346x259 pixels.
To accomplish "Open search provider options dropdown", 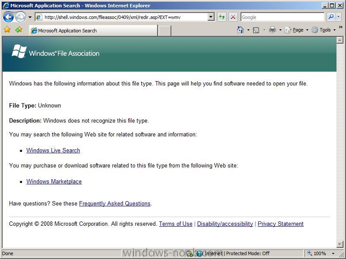I will (x=339, y=17).
